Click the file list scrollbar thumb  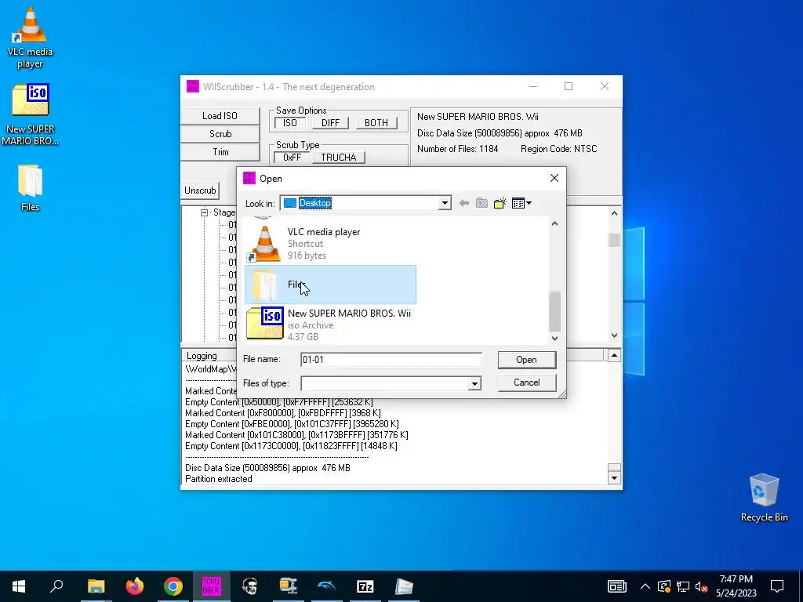click(x=554, y=311)
